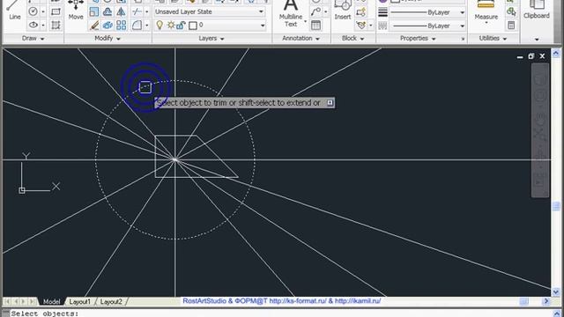This screenshot has width=564, height=317.
Task: Select the Leader annotation tool
Action: 315,11
